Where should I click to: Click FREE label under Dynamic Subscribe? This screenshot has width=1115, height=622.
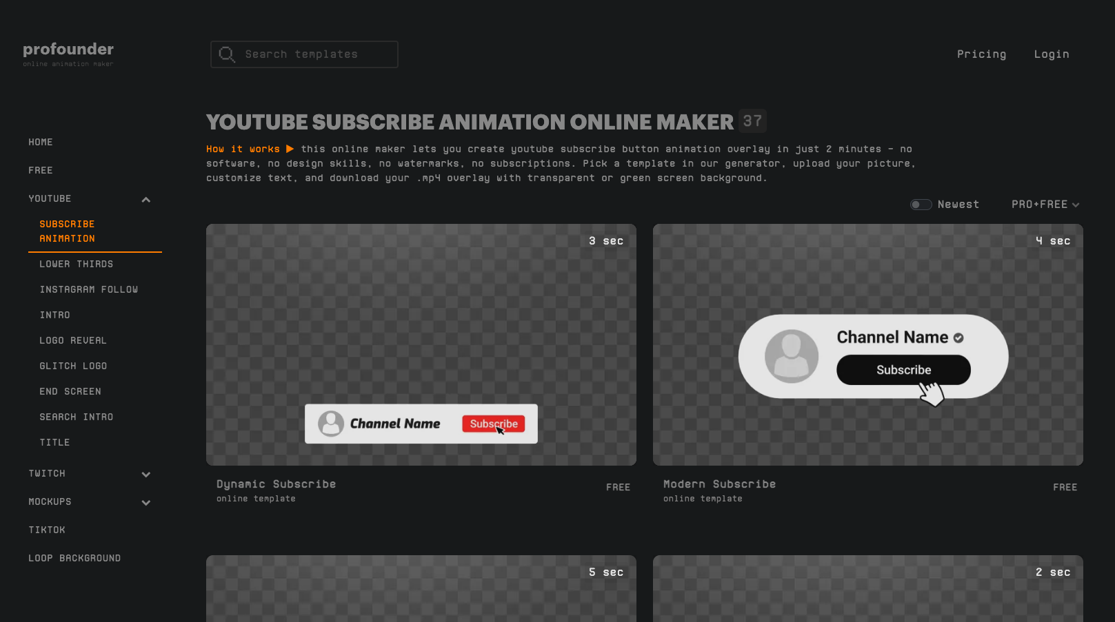pos(619,487)
